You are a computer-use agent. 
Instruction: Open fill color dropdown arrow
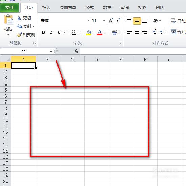(x=94, y=32)
